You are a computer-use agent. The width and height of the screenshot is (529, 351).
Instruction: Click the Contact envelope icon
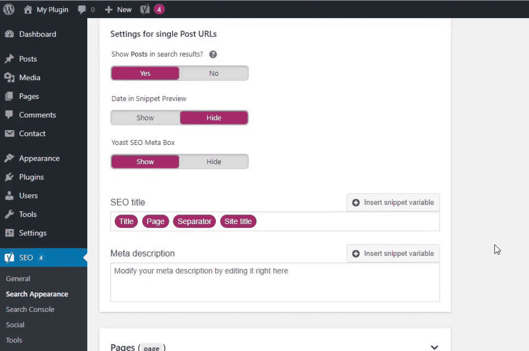[9, 134]
